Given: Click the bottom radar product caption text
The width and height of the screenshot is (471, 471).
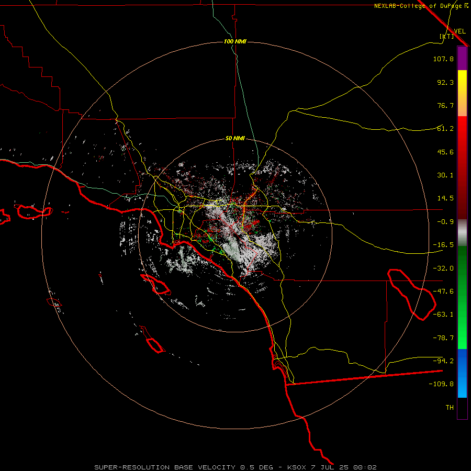Looking at the screenshot, I should (x=235, y=467).
